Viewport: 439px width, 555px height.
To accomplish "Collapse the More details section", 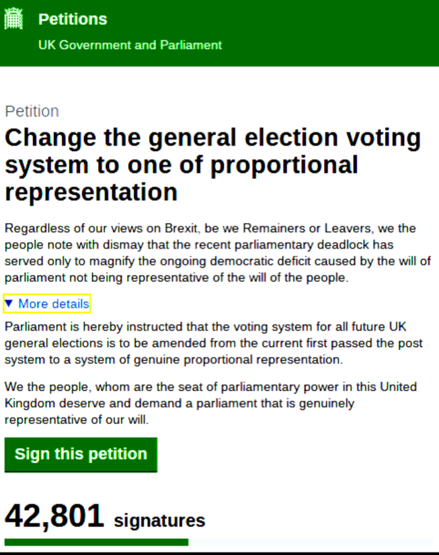I will pos(53,304).
